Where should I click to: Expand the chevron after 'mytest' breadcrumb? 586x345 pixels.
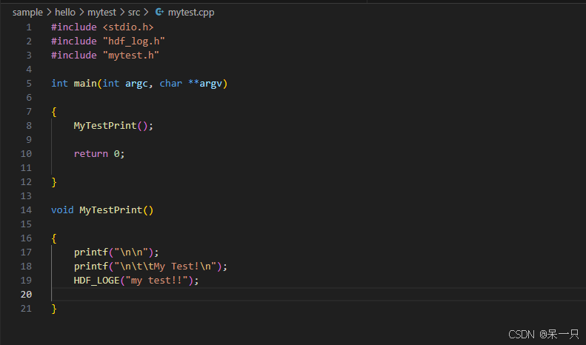click(121, 13)
